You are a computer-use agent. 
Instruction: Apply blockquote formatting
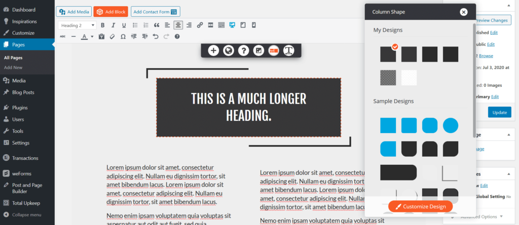coord(157,25)
